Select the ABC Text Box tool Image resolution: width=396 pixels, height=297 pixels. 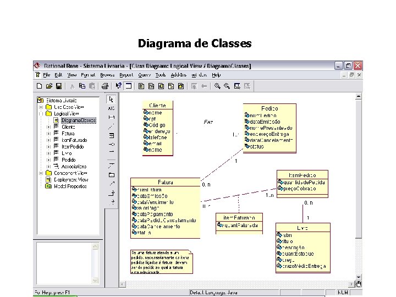coord(111,108)
